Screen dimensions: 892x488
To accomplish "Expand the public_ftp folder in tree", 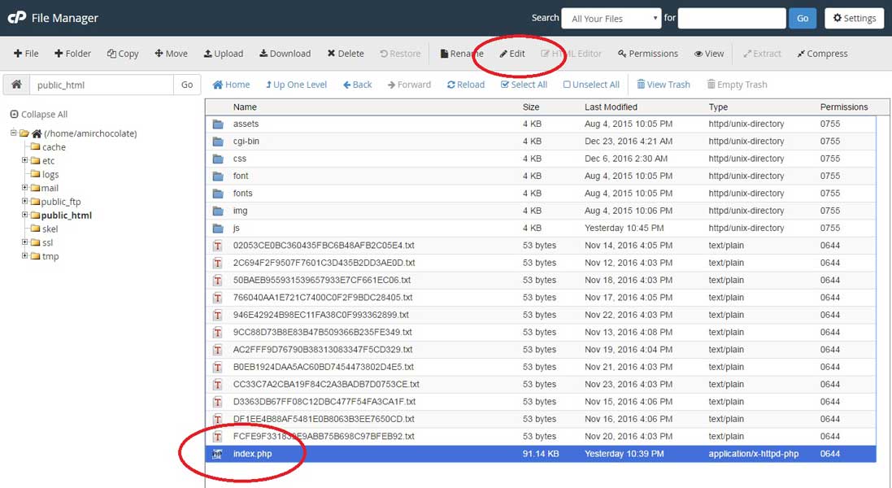I will (x=24, y=202).
